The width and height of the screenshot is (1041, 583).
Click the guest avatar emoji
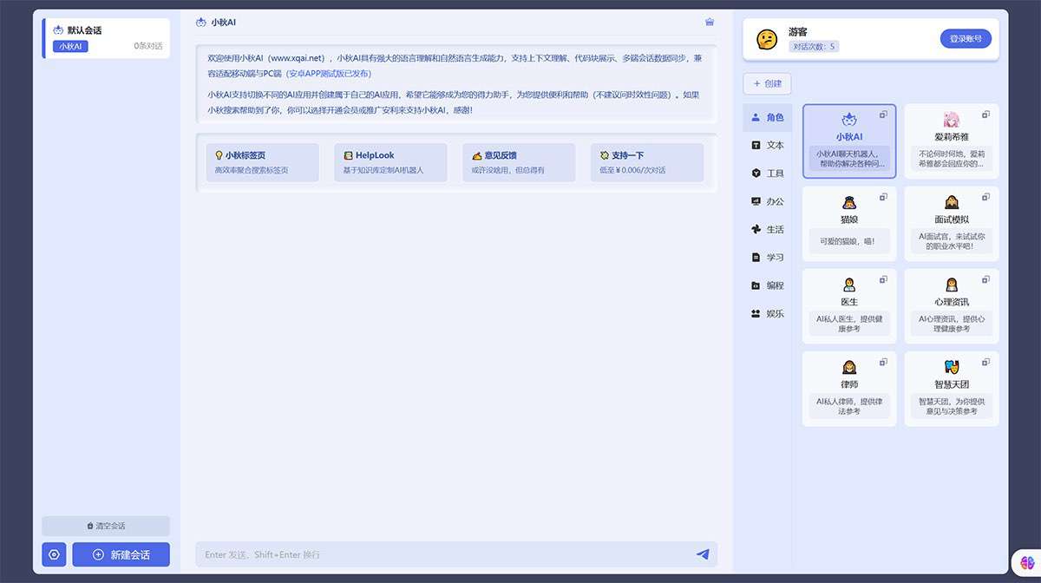pos(767,39)
